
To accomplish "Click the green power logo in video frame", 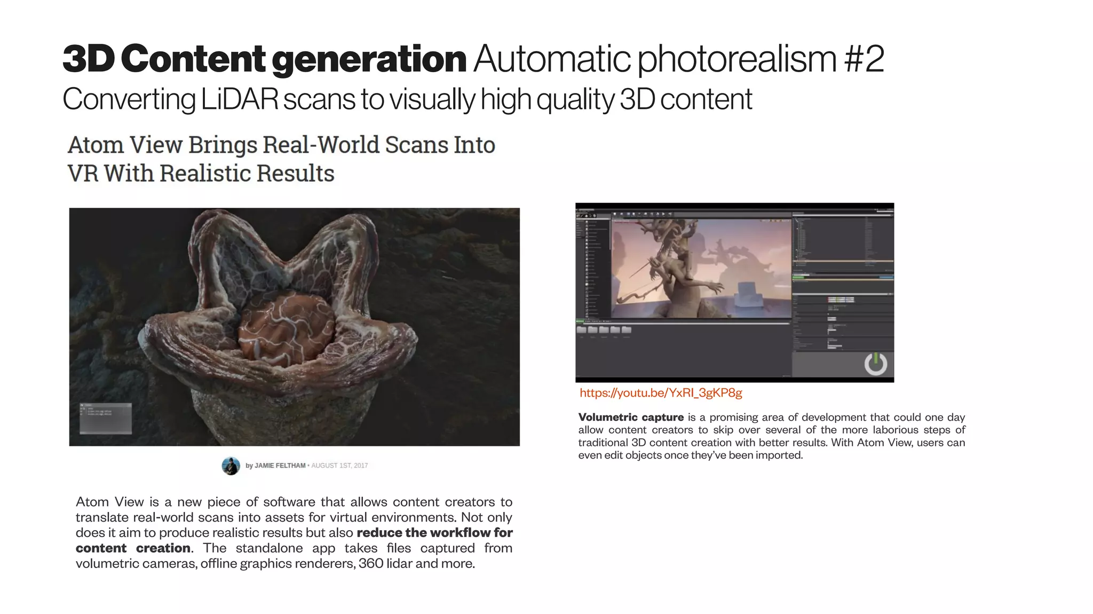I will pos(875,364).
